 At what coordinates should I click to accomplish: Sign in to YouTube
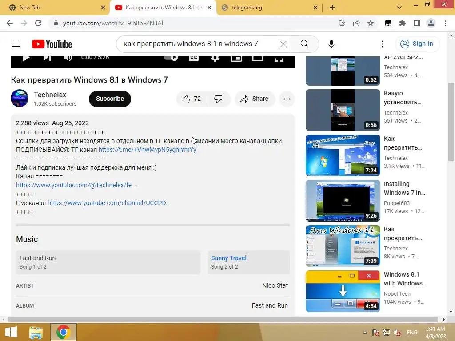pyautogui.click(x=417, y=44)
